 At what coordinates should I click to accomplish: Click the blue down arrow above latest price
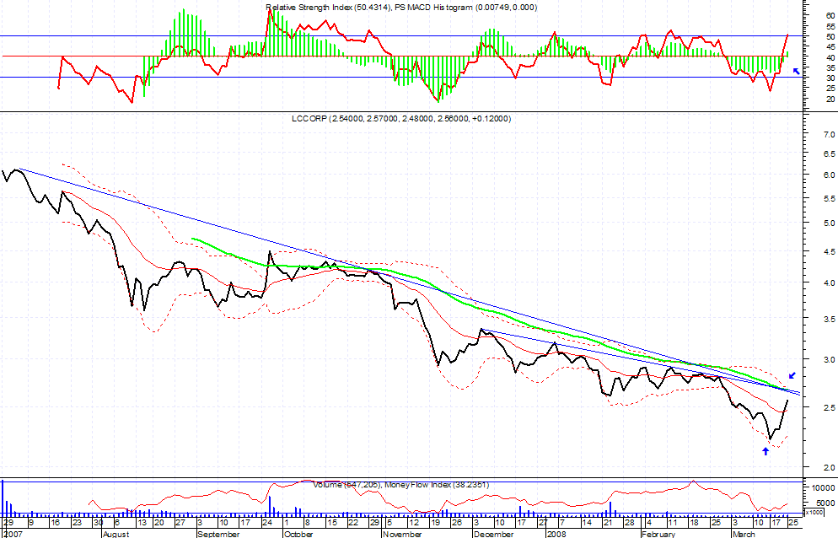pyautogui.click(x=791, y=375)
